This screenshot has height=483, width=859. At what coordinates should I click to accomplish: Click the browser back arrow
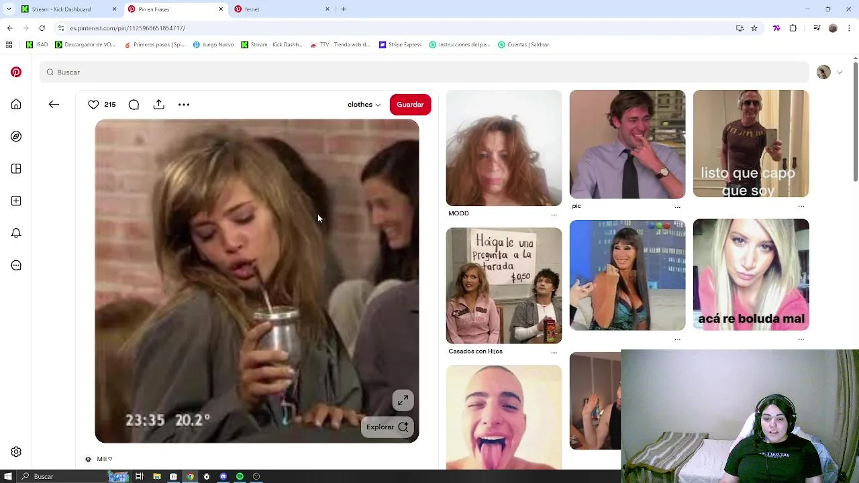tap(9, 28)
